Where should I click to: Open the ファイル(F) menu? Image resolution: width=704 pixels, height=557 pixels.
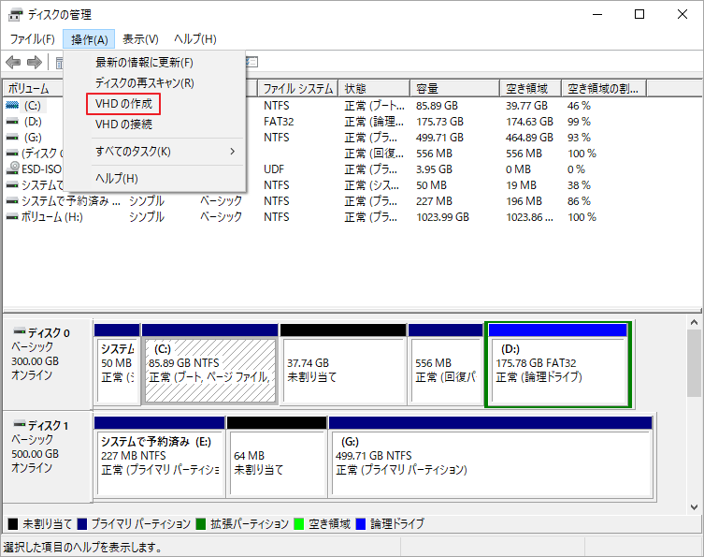point(32,38)
